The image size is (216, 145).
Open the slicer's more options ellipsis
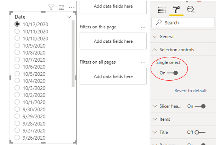click(71, 7)
